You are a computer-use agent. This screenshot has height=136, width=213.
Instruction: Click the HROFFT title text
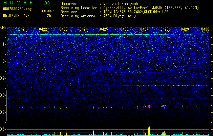click(x=21, y=3)
